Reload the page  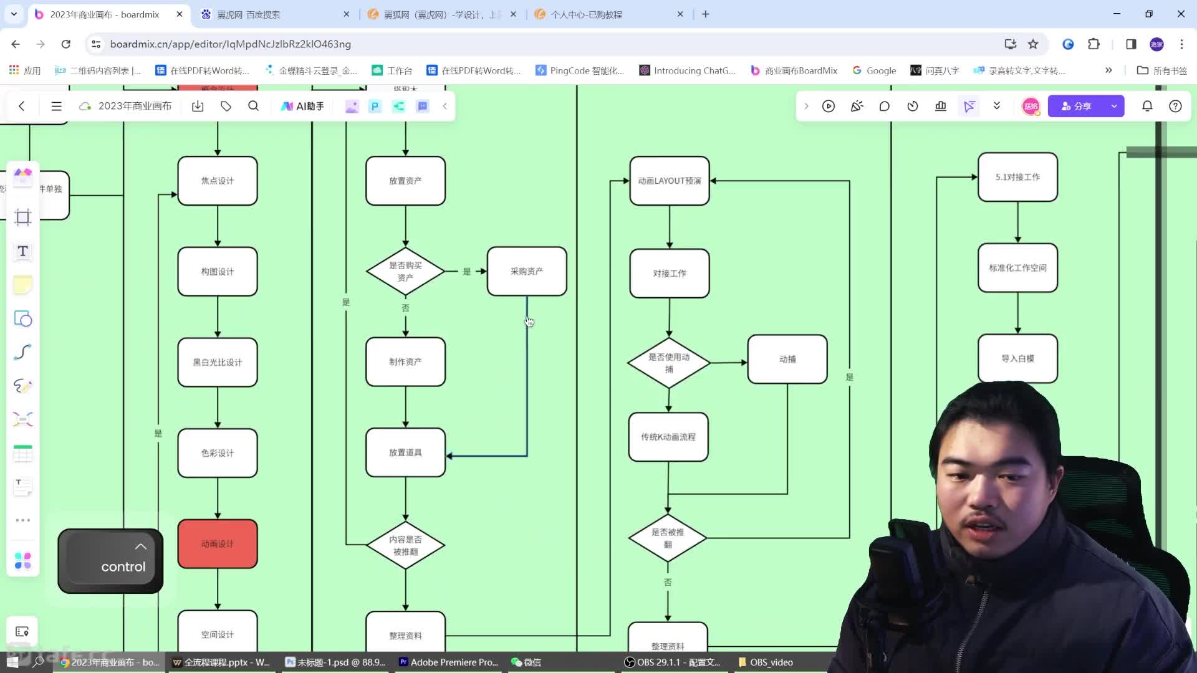tap(65, 44)
